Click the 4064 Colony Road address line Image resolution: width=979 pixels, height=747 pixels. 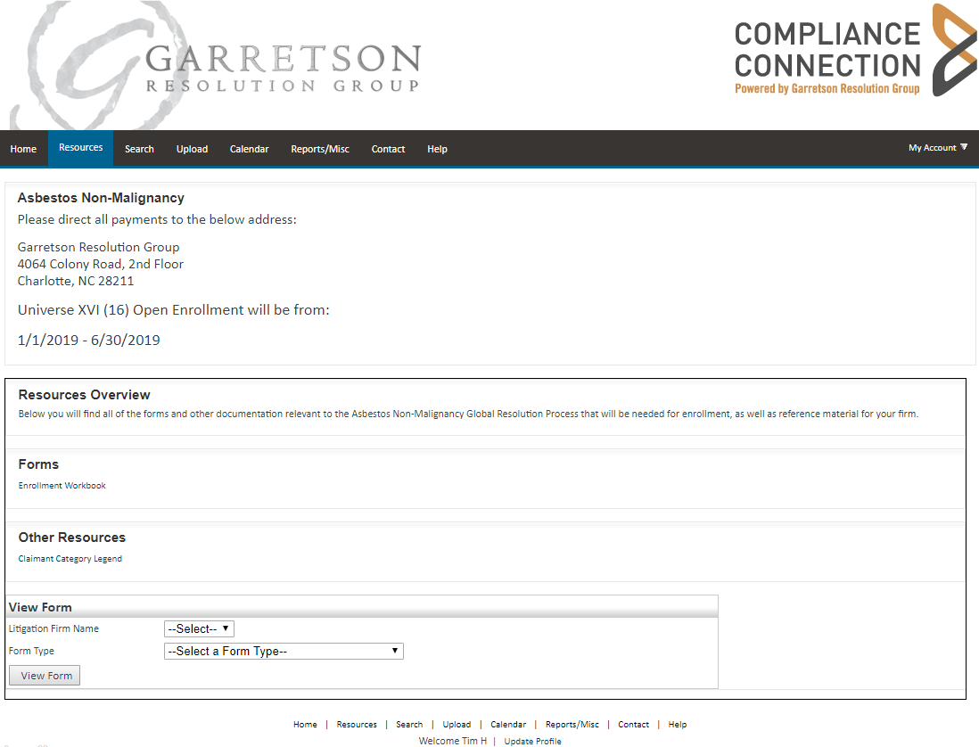(x=101, y=264)
